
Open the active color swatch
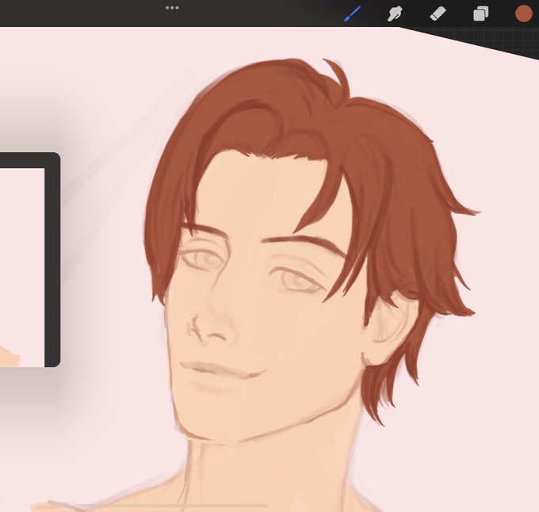tap(523, 13)
